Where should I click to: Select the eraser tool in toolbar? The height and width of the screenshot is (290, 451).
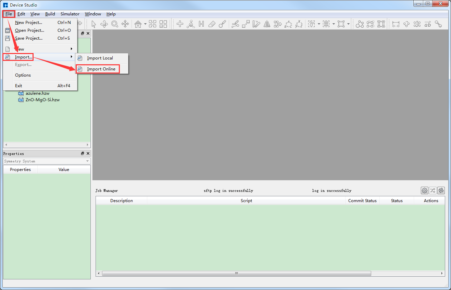pyautogui.click(x=212, y=24)
